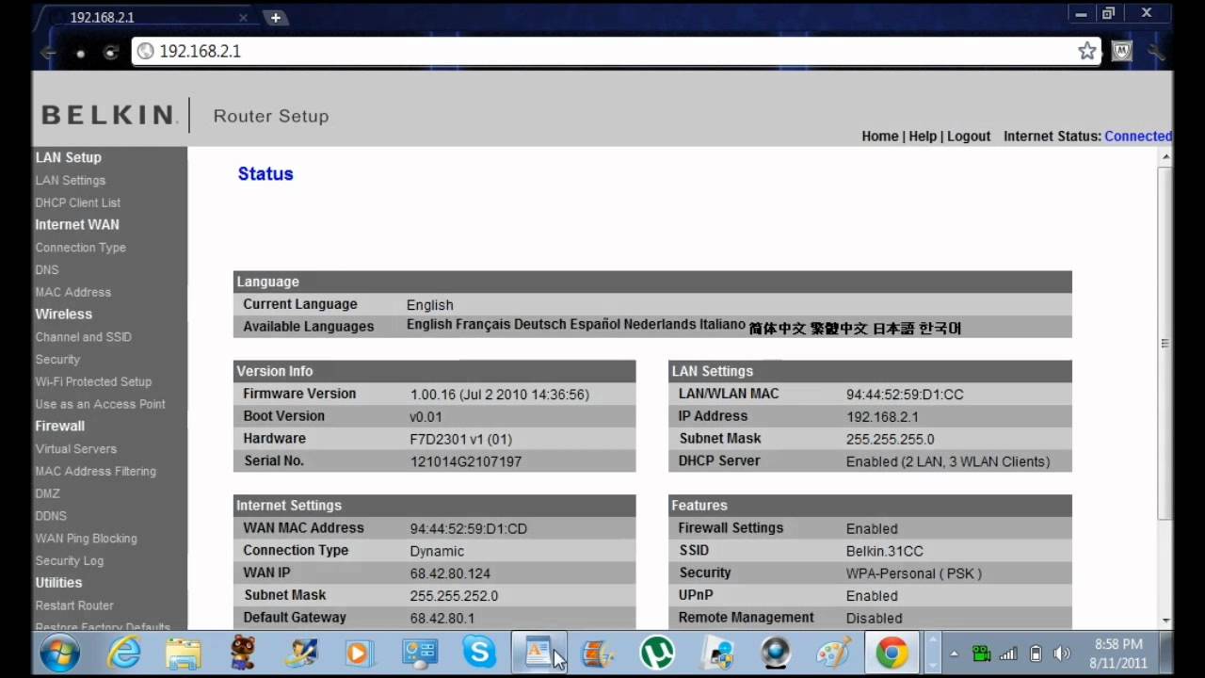1205x678 pixels.
Task: Open Security Log in sidebar
Action: (70, 560)
